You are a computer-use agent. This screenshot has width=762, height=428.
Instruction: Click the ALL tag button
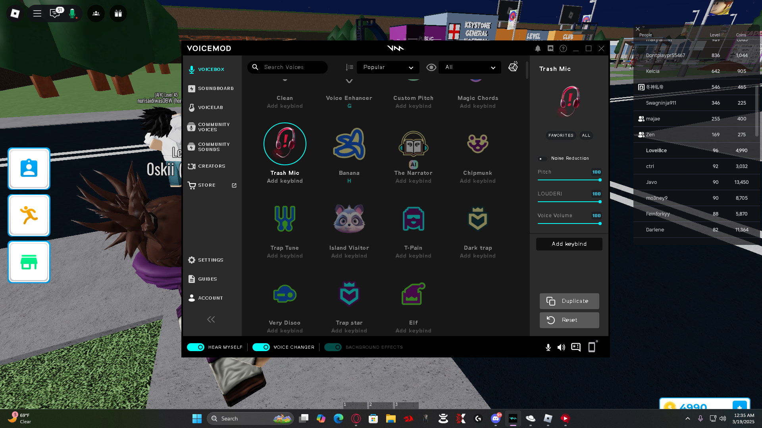(586, 136)
